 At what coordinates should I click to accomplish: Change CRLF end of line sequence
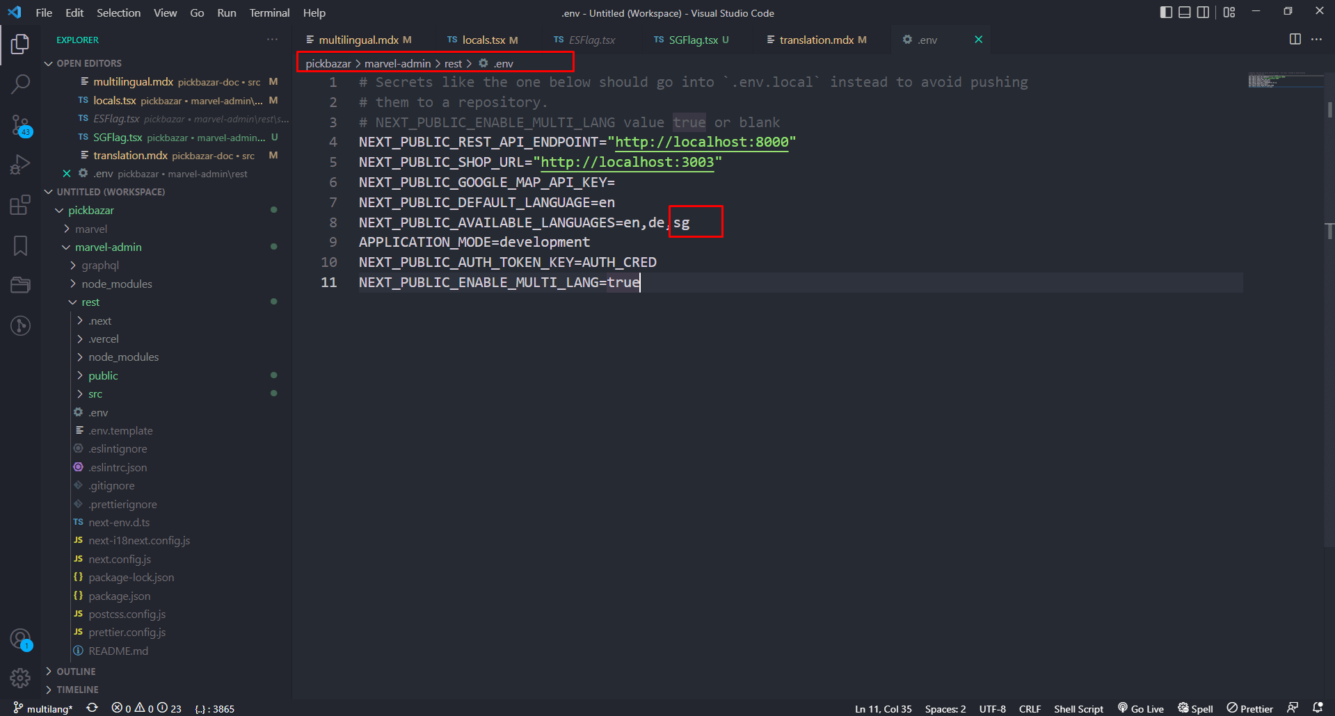[x=1030, y=708]
